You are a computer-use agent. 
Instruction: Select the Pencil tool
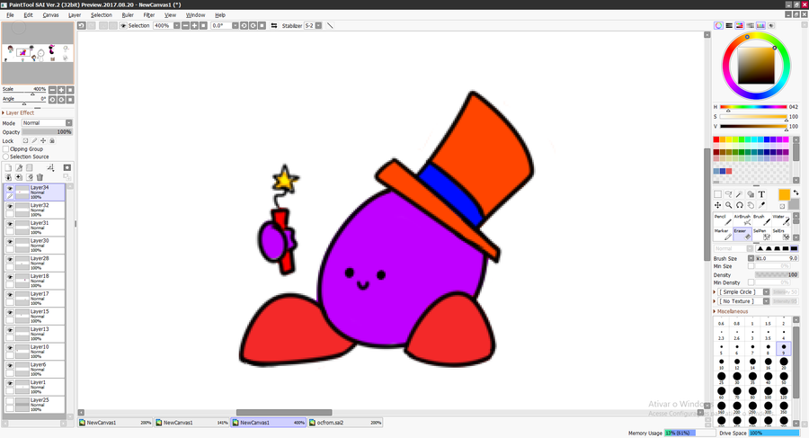point(723,219)
